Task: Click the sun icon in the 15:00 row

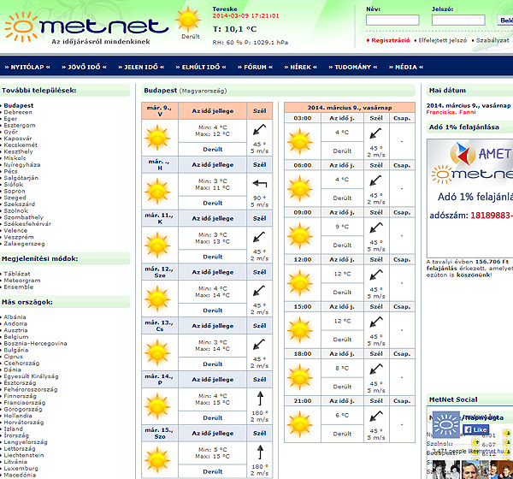Action: coord(300,330)
